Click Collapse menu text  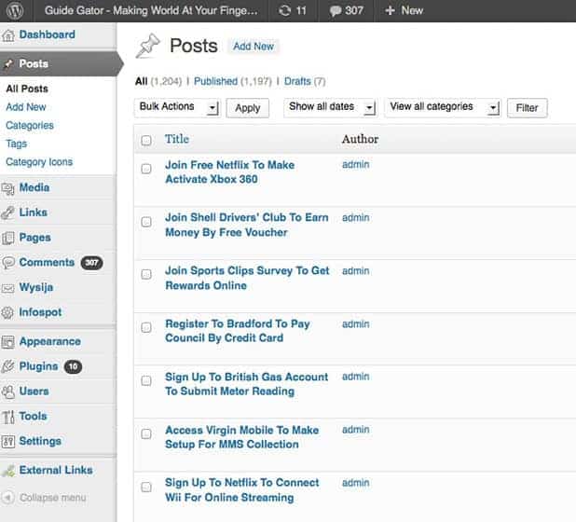(53, 498)
